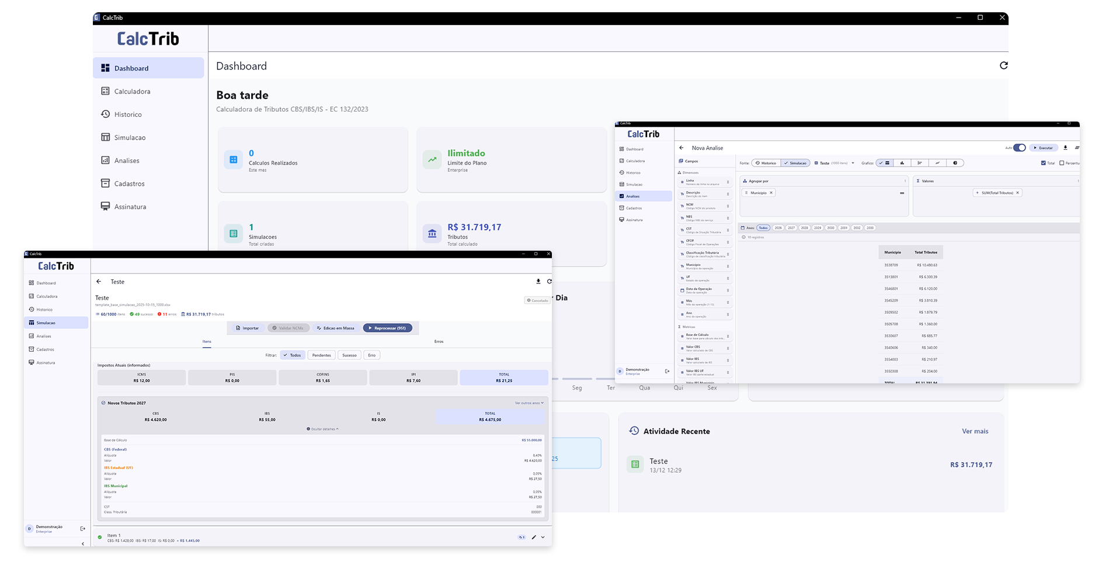
Task: Log out using the icon in the simulation window
Action: [82, 529]
